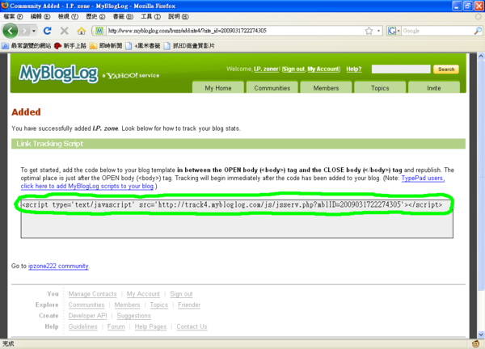Click the TypePad users link
485x349 pixels.
[423, 178]
